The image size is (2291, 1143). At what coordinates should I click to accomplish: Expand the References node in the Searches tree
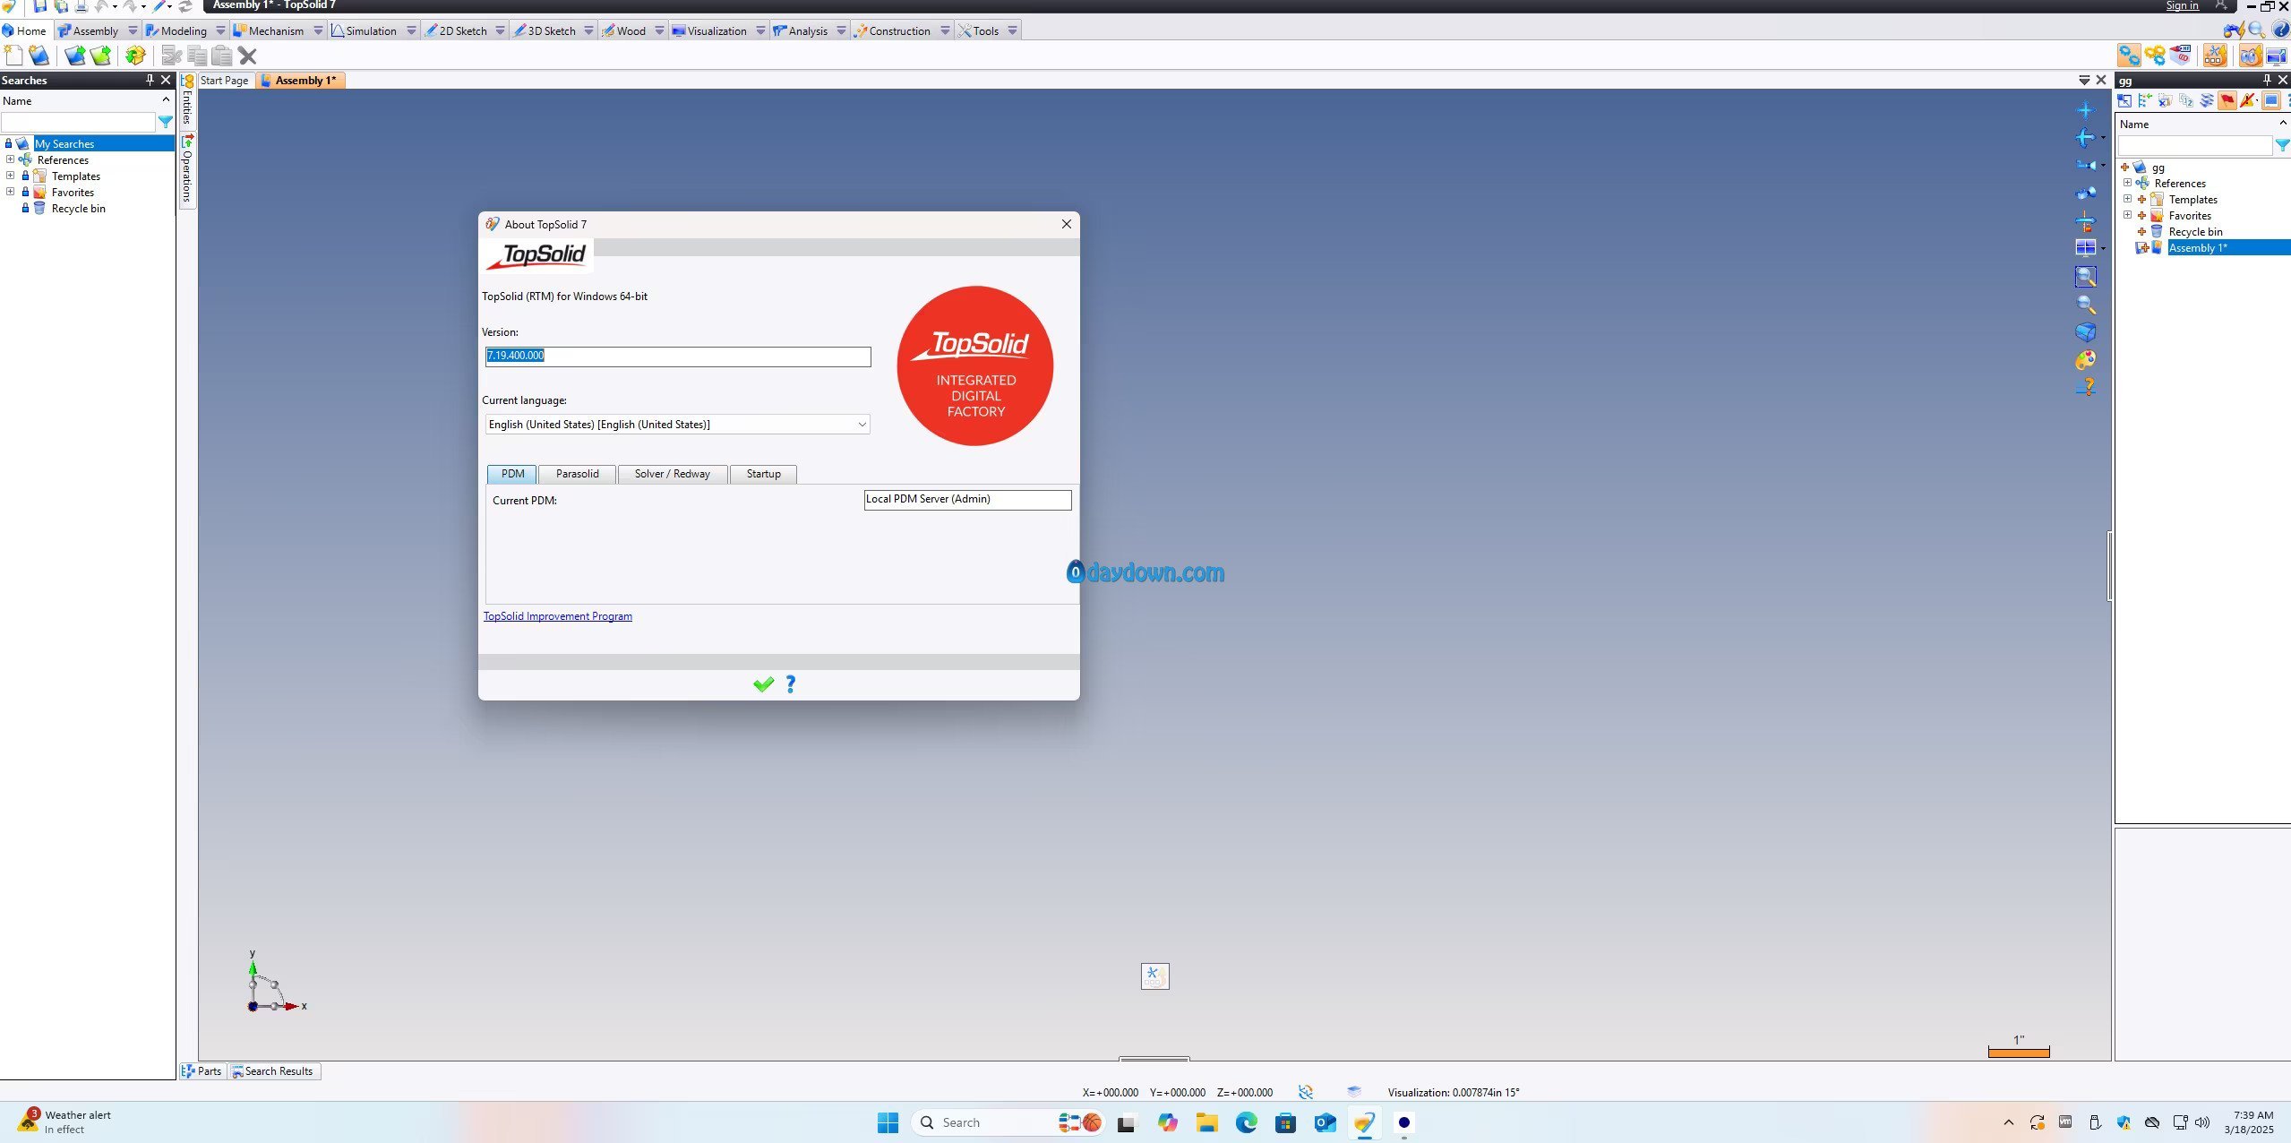pyautogui.click(x=10, y=159)
